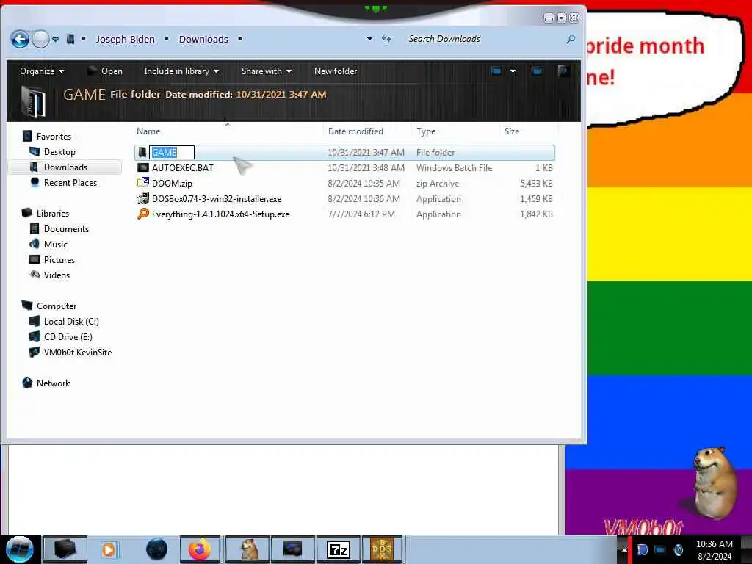The image size is (752, 564).
Task: Click the Back navigation arrow
Action: 20,40
